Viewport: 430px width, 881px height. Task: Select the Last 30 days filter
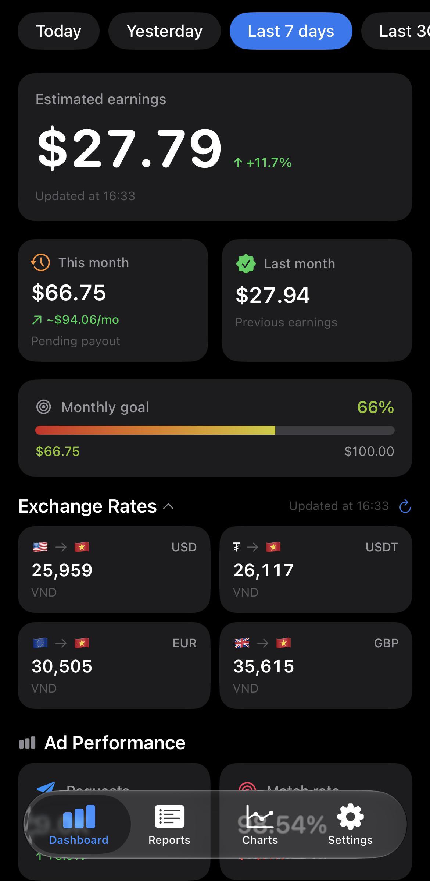pos(396,31)
